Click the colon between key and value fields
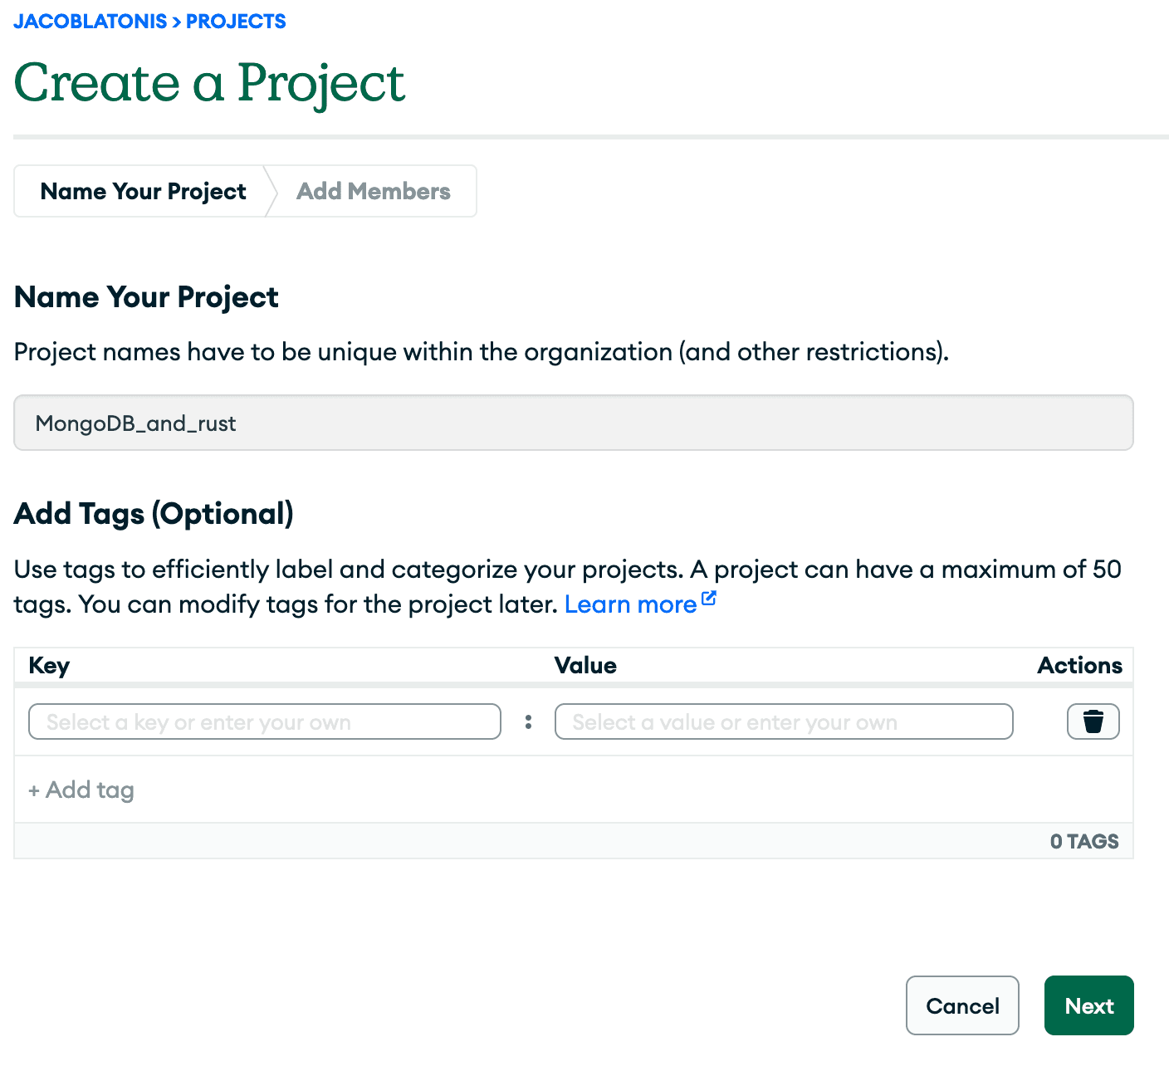The height and width of the screenshot is (1071, 1169). click(528, 721)
